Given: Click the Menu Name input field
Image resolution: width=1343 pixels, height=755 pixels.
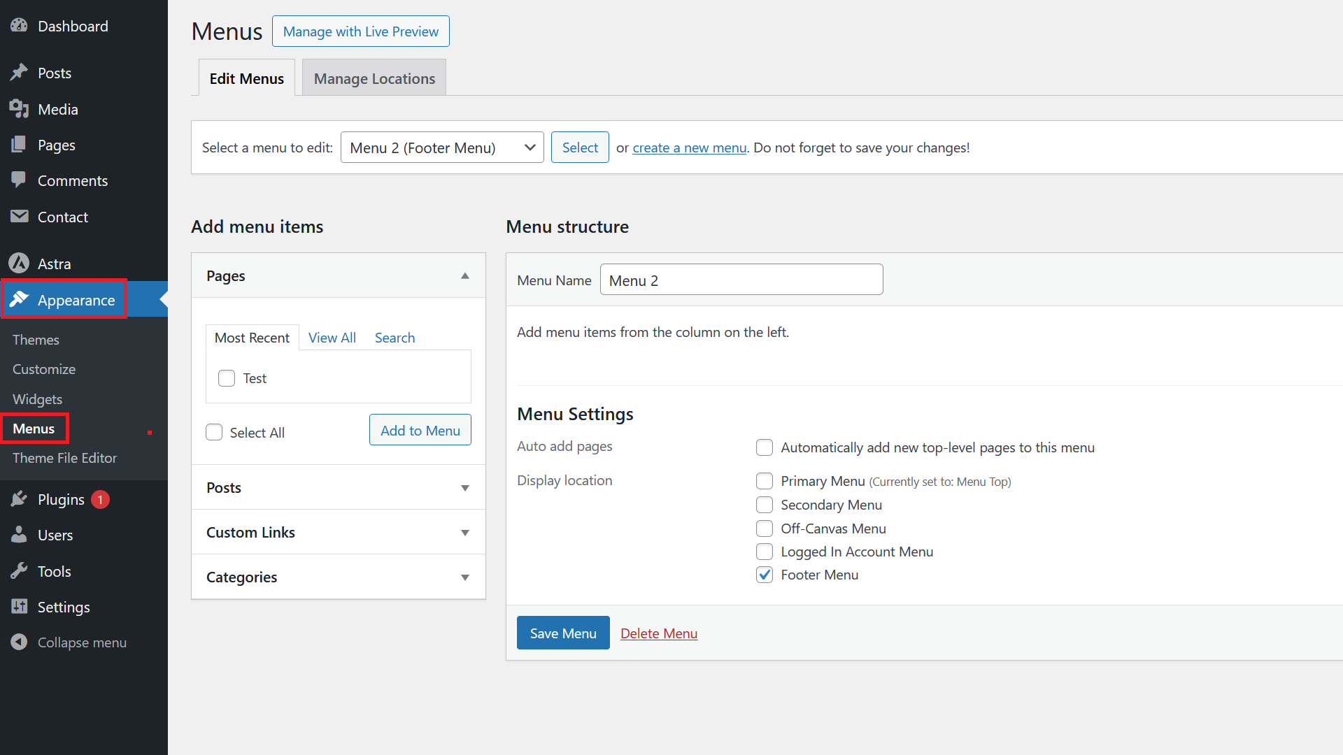Looking at the screenshot, I should 741,280.
